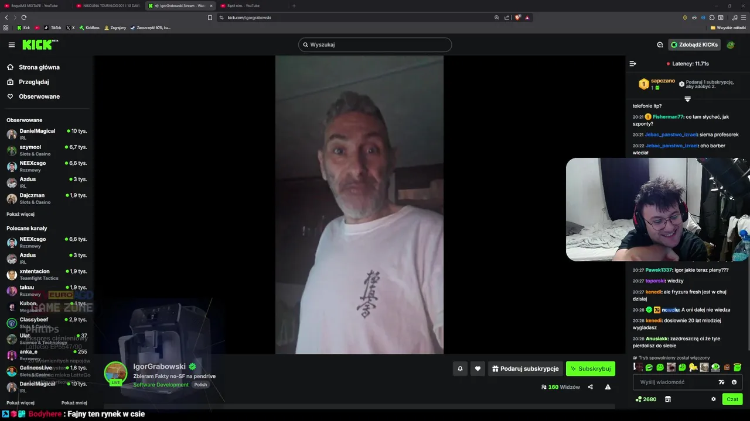Open the emoji picker smiley icon
750x421 pixels.
pyautogui.click(x=734, y=382)
